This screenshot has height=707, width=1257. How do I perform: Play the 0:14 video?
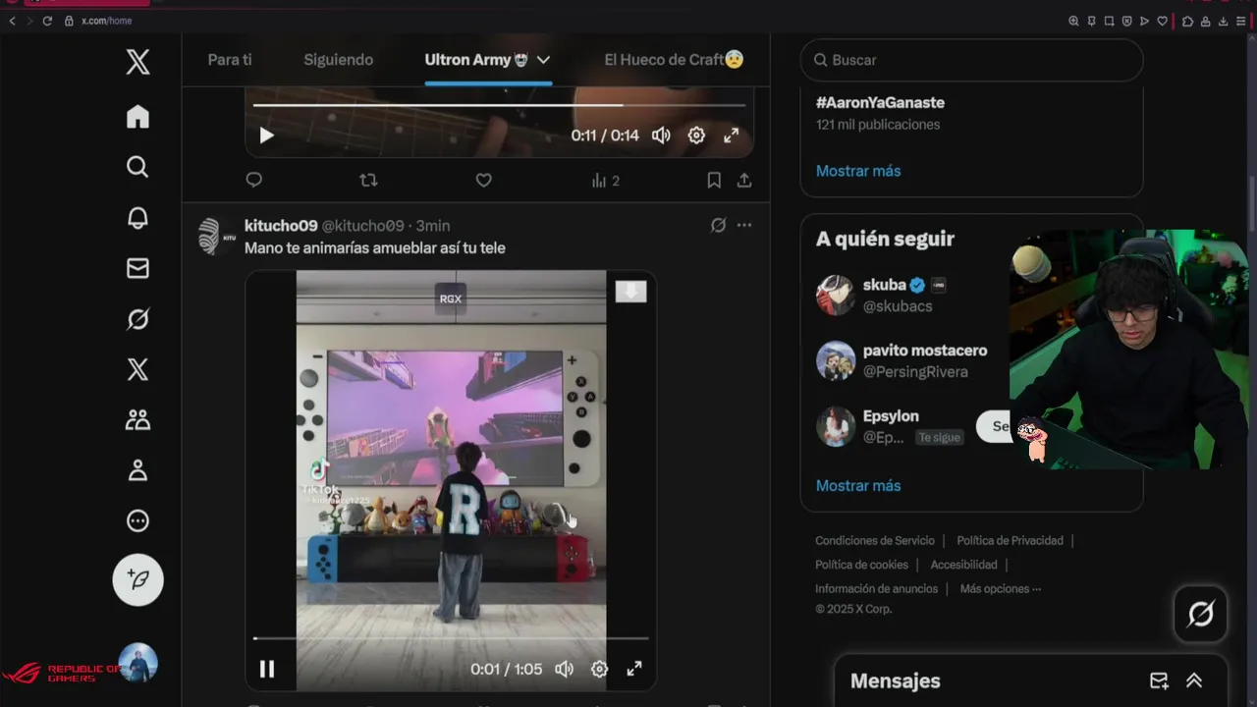click(x=266, y=136)
